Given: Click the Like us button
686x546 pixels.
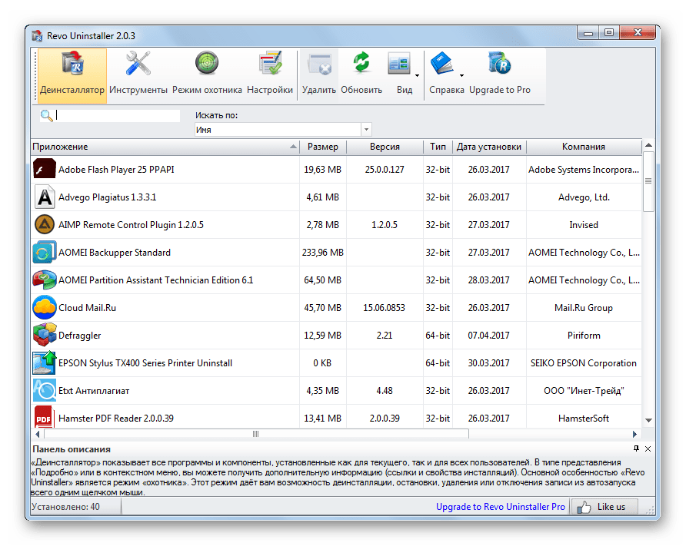Looking at the screenshot, I should click(x=604, y=507).
